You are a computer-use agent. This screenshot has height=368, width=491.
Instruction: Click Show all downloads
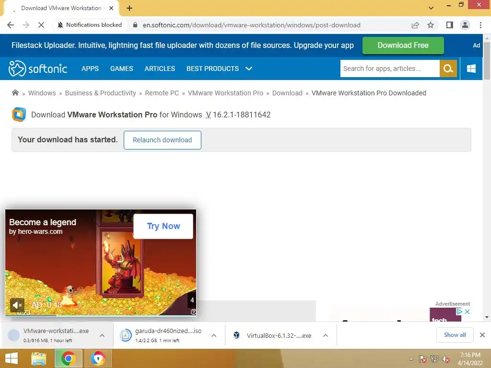pos(455,335)
